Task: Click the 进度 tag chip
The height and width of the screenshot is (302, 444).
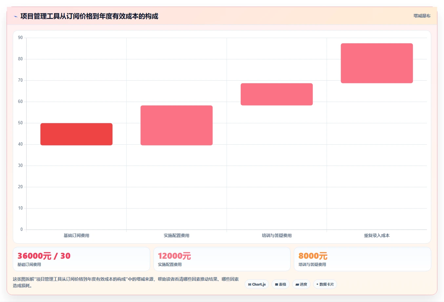Action: pyautogui.click(x=301, y=284)
